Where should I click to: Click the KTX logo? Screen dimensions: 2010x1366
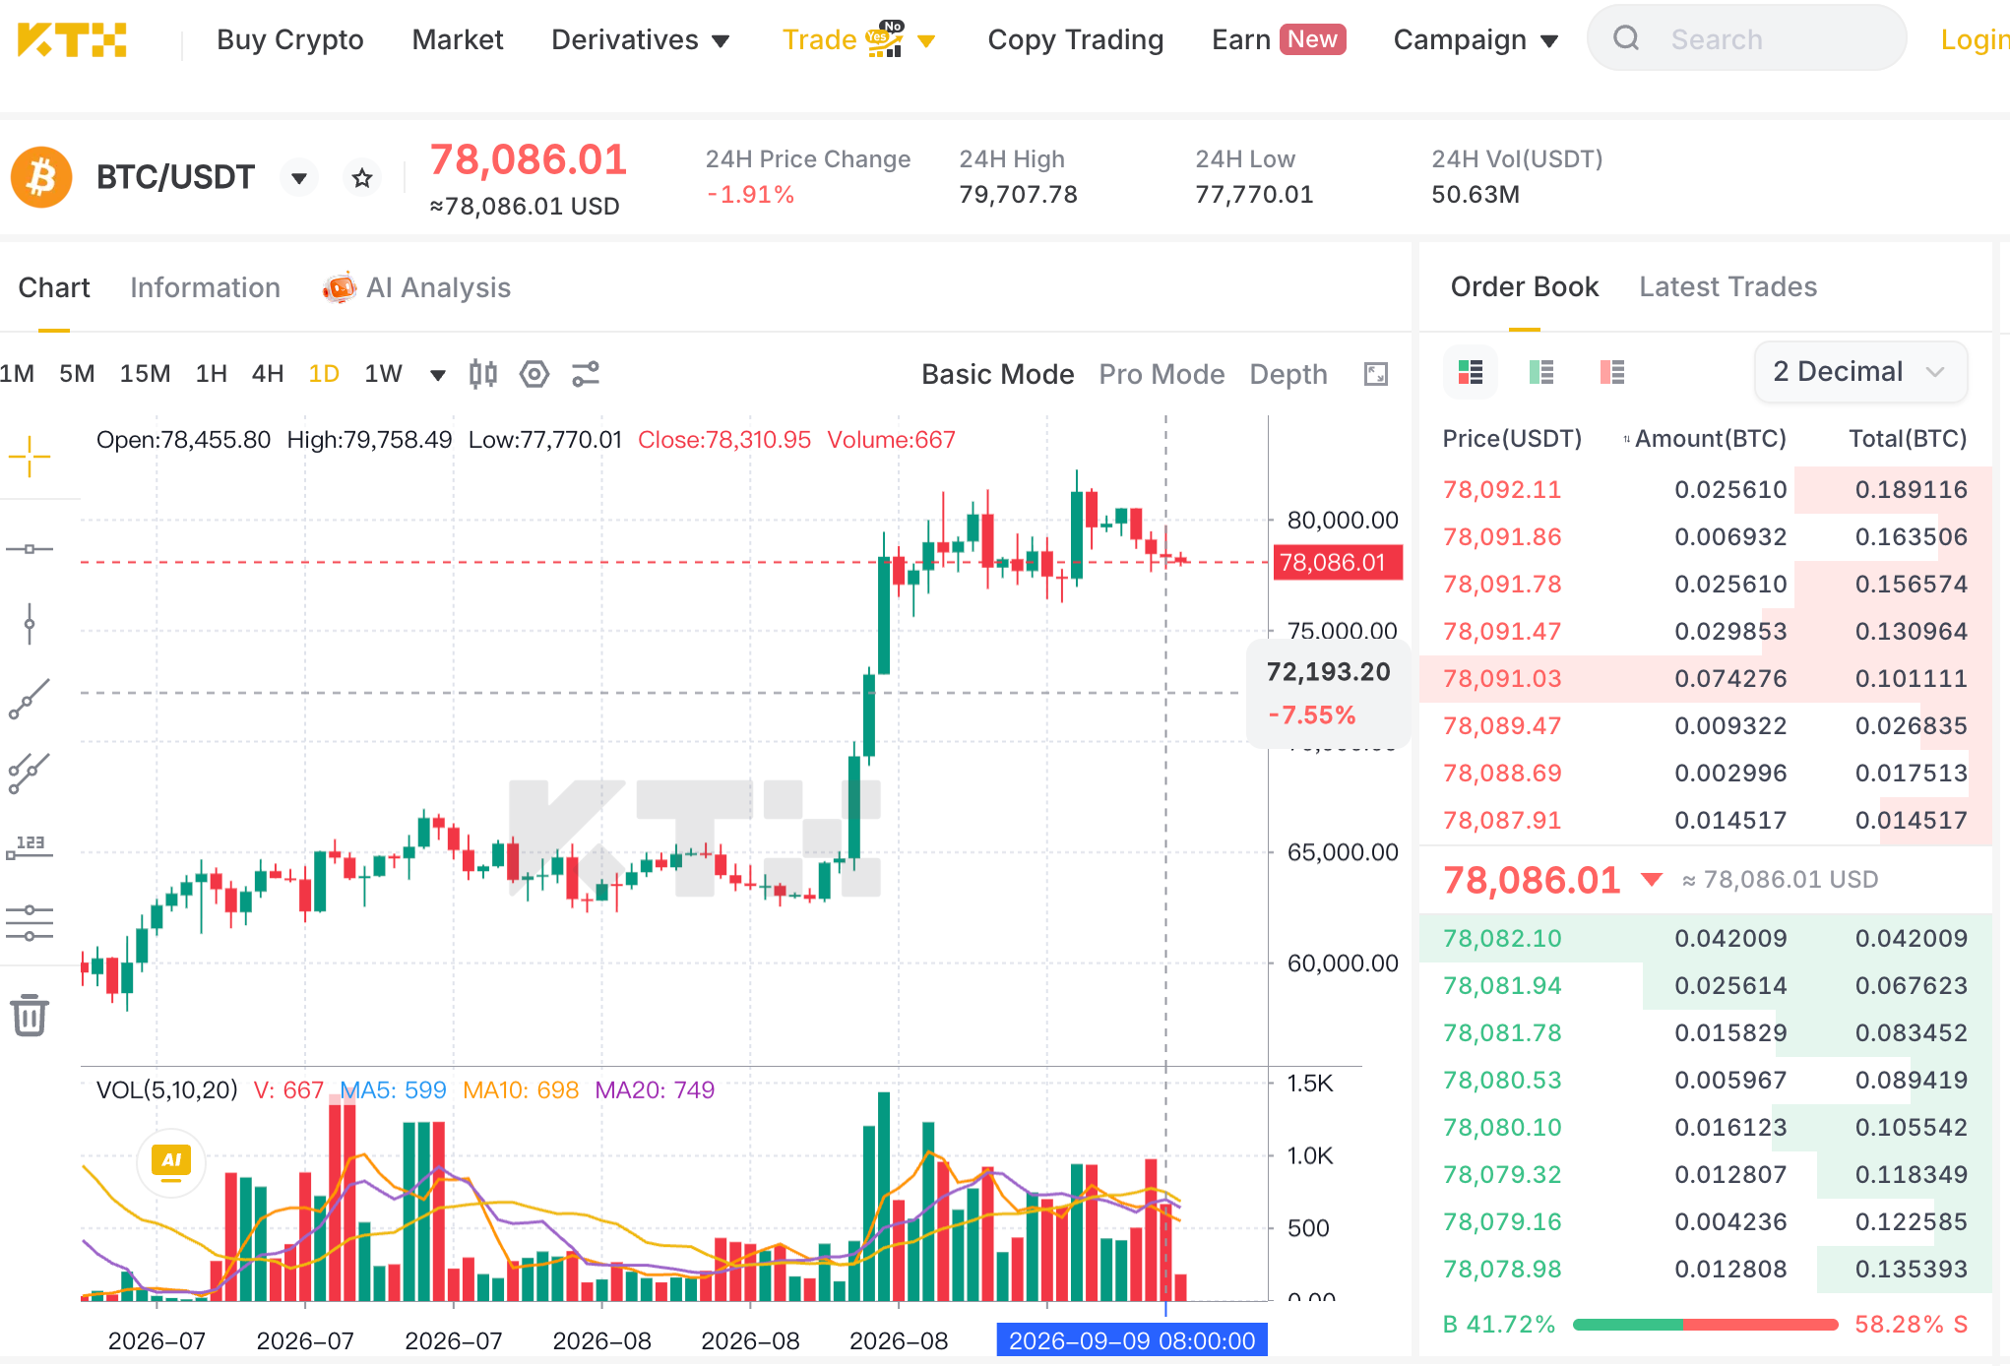point(72,39)
